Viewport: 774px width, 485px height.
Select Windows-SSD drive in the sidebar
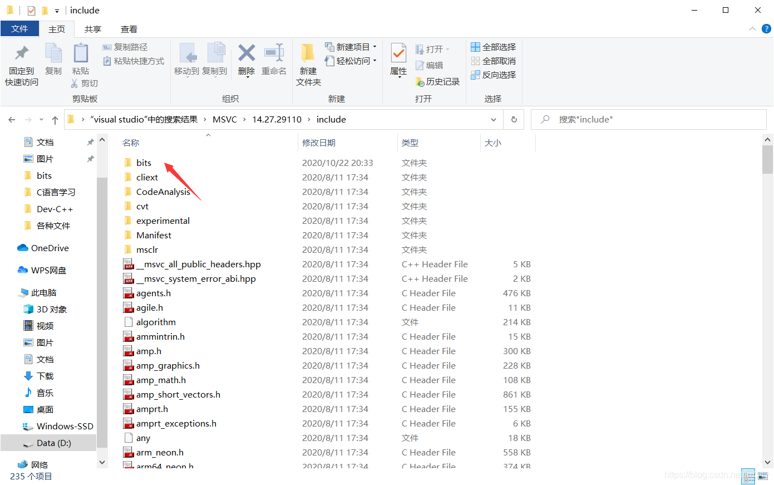(58, 427)
